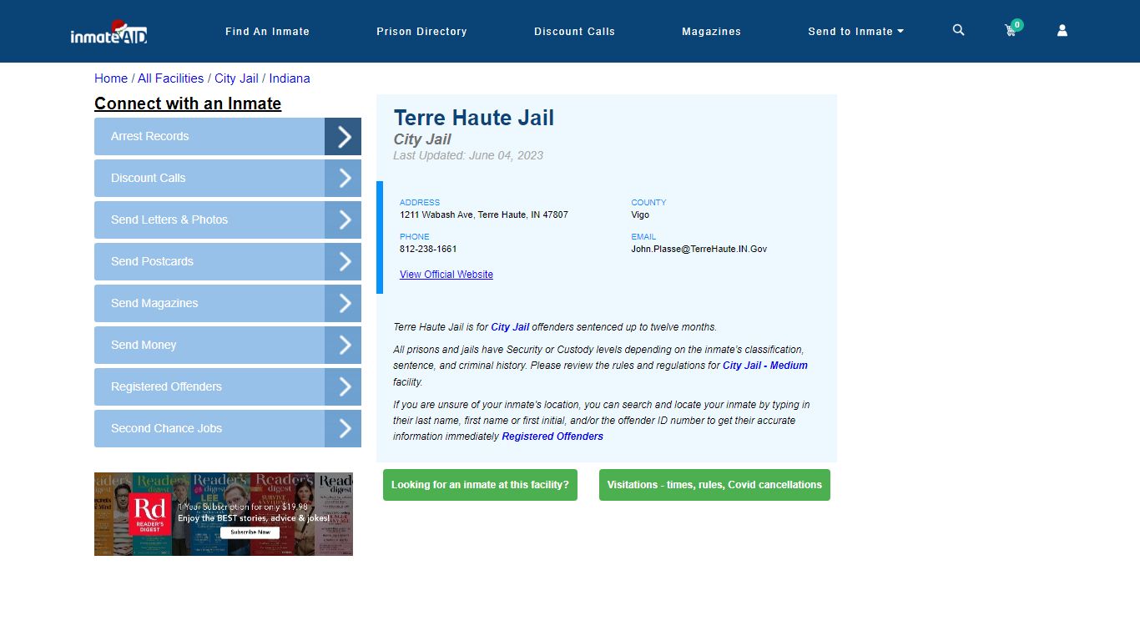Open the Prison Directory menu

coord(421,31)
